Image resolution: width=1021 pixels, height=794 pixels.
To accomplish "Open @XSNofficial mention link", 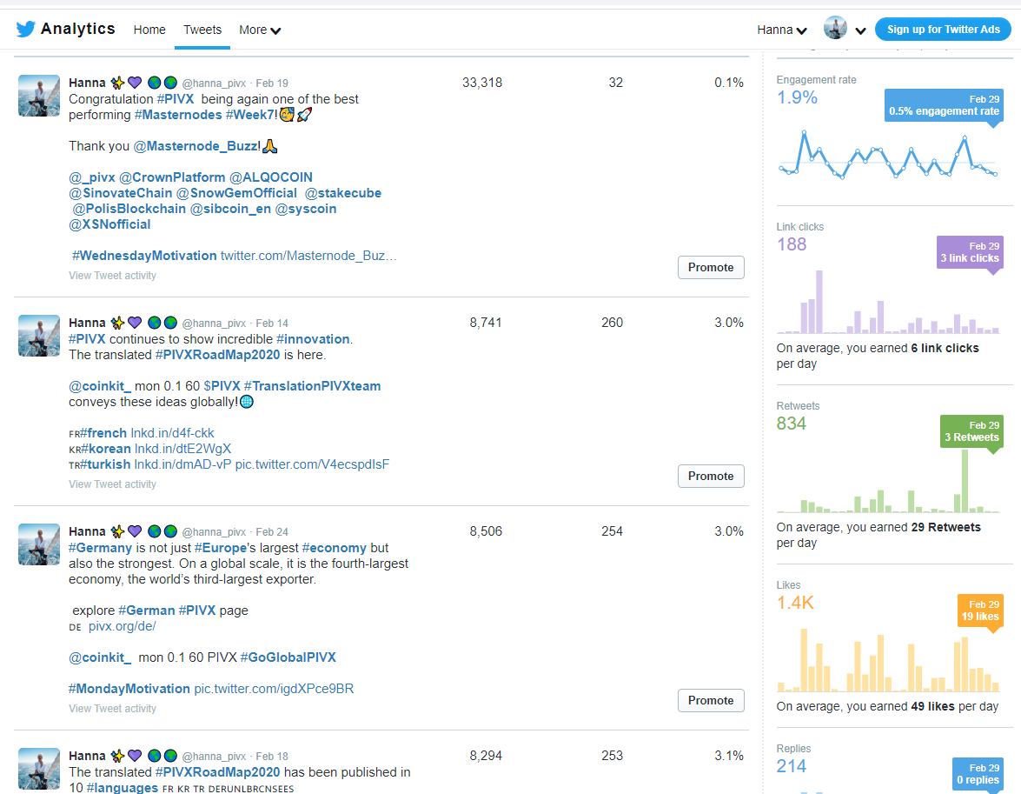I will [x=109, y=224].
